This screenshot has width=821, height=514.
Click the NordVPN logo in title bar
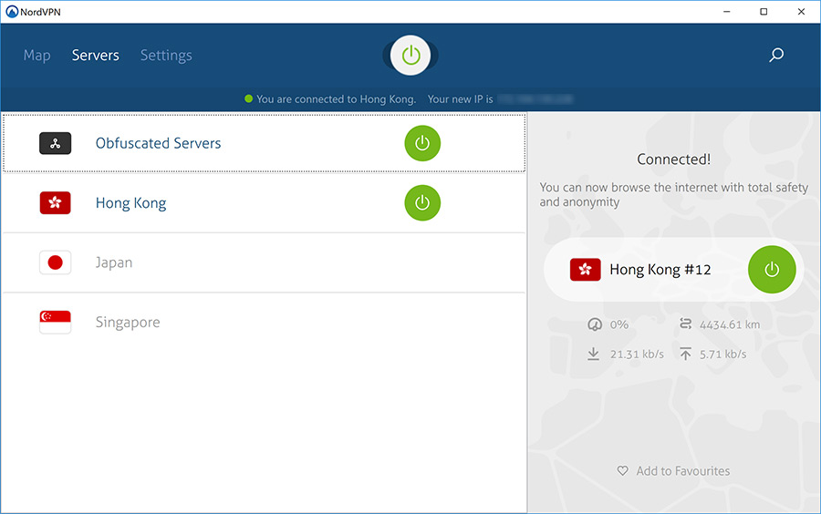[x=12, y=12]
